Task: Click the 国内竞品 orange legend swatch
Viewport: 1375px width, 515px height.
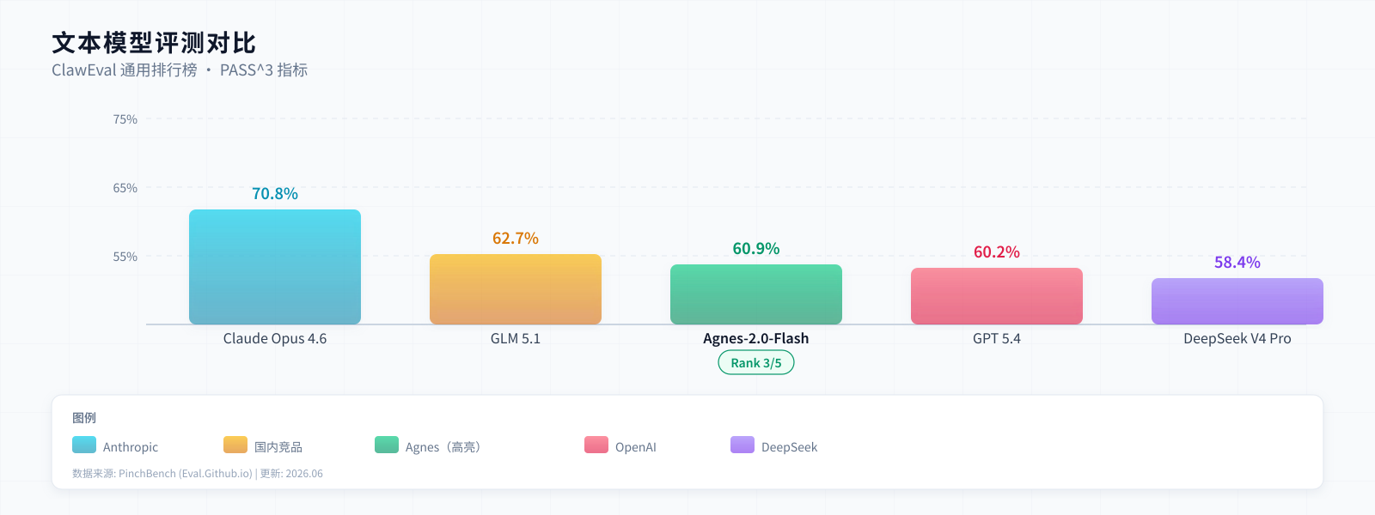Action: [235, 445]
